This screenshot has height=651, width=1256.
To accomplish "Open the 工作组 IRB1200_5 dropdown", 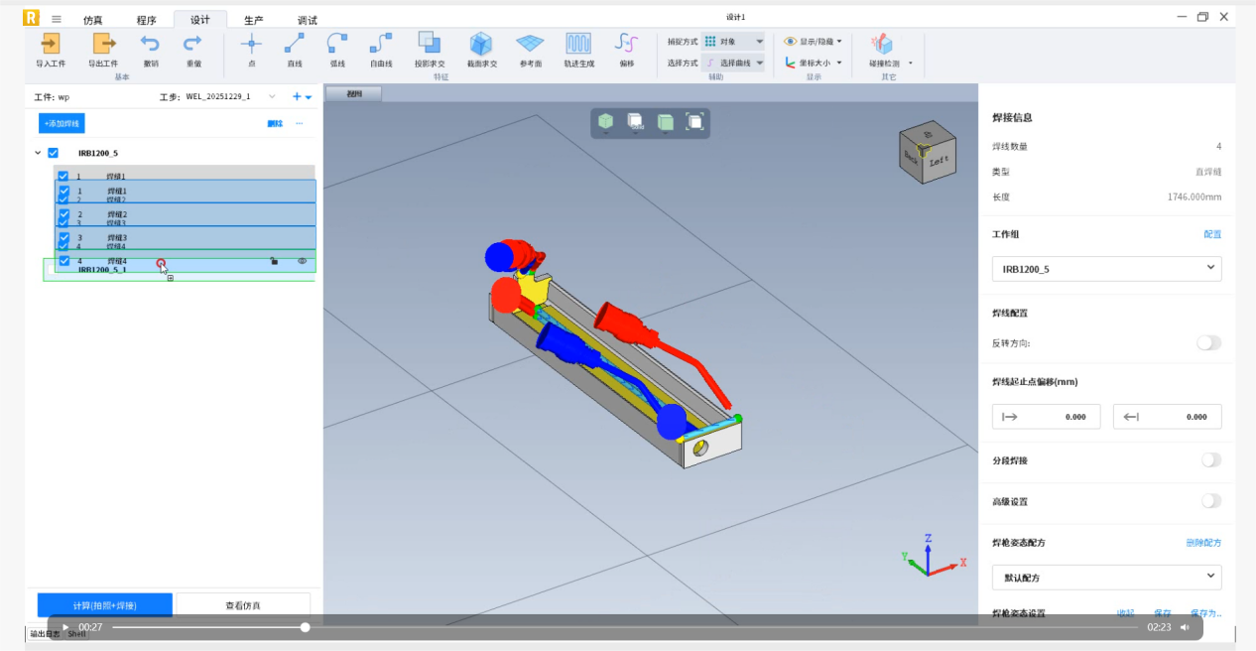I will tap(1106, 268).
